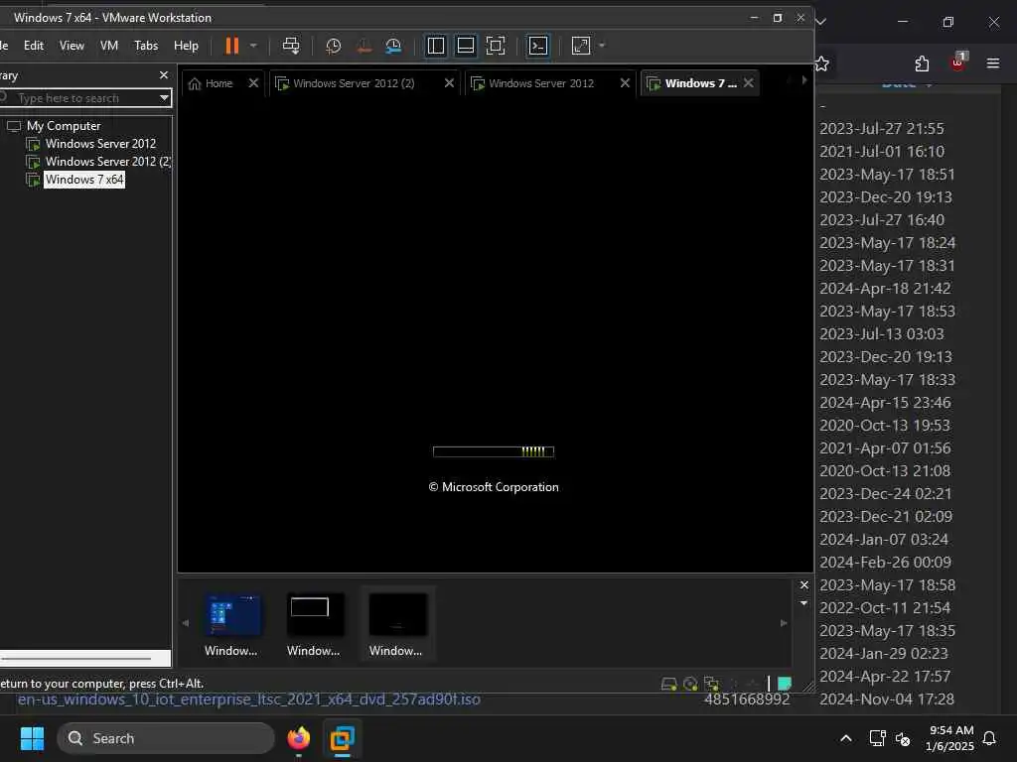Open the Windows Start menu
This screenshot has height=762, width=1017.
pyautogui.click(x=32, y=738)
